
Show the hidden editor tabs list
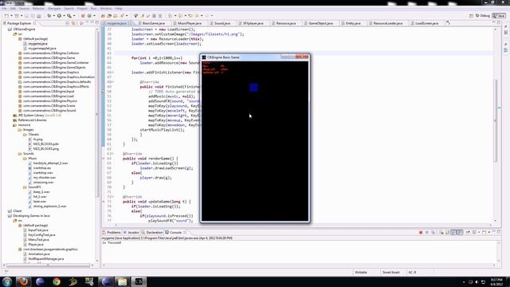pos(448,23)
